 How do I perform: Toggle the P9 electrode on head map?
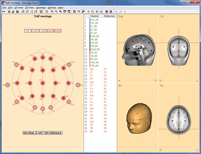pos(17,102)
